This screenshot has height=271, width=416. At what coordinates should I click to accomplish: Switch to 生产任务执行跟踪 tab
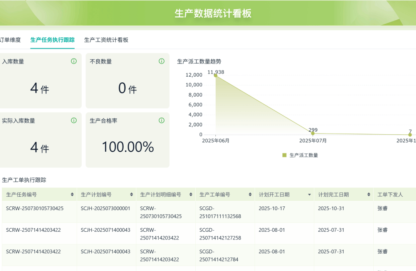coord(52,40)
